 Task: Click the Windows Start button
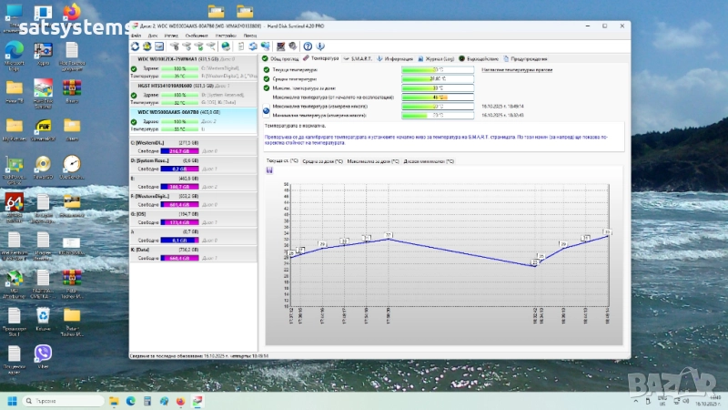click(14, 400)
